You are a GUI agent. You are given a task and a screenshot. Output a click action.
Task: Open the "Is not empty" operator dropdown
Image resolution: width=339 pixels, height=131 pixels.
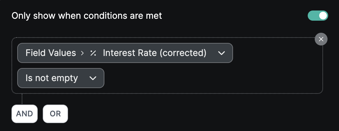[61, 78]
